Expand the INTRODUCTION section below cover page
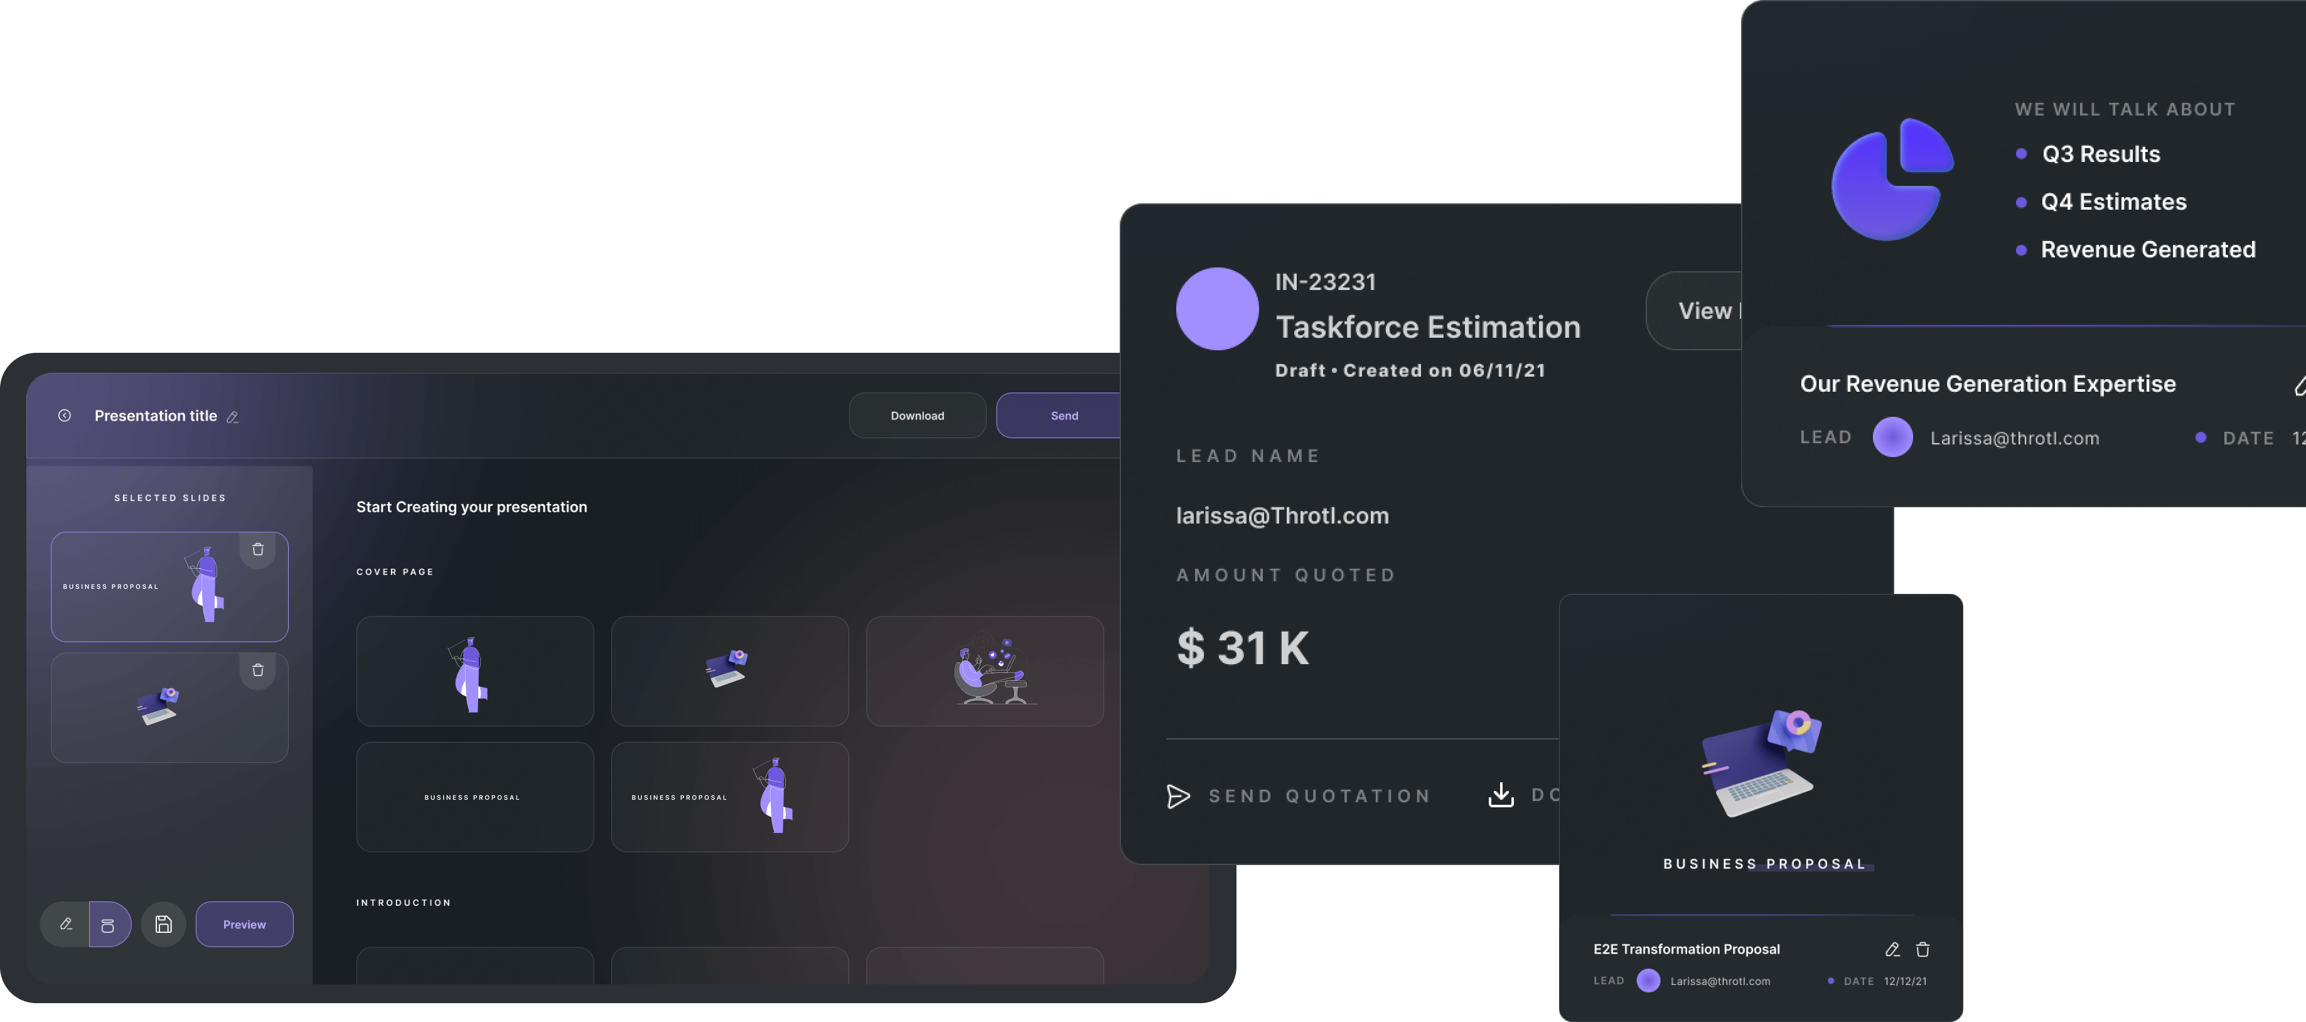This screenshot has width=2306, height=1022. pyautogui.click(x=403, y=900)
